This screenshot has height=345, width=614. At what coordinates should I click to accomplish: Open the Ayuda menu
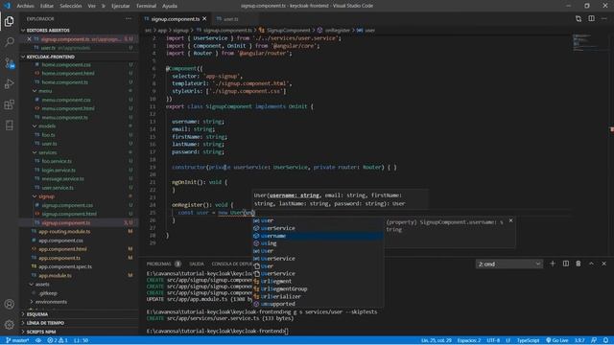tap(170, 6)
